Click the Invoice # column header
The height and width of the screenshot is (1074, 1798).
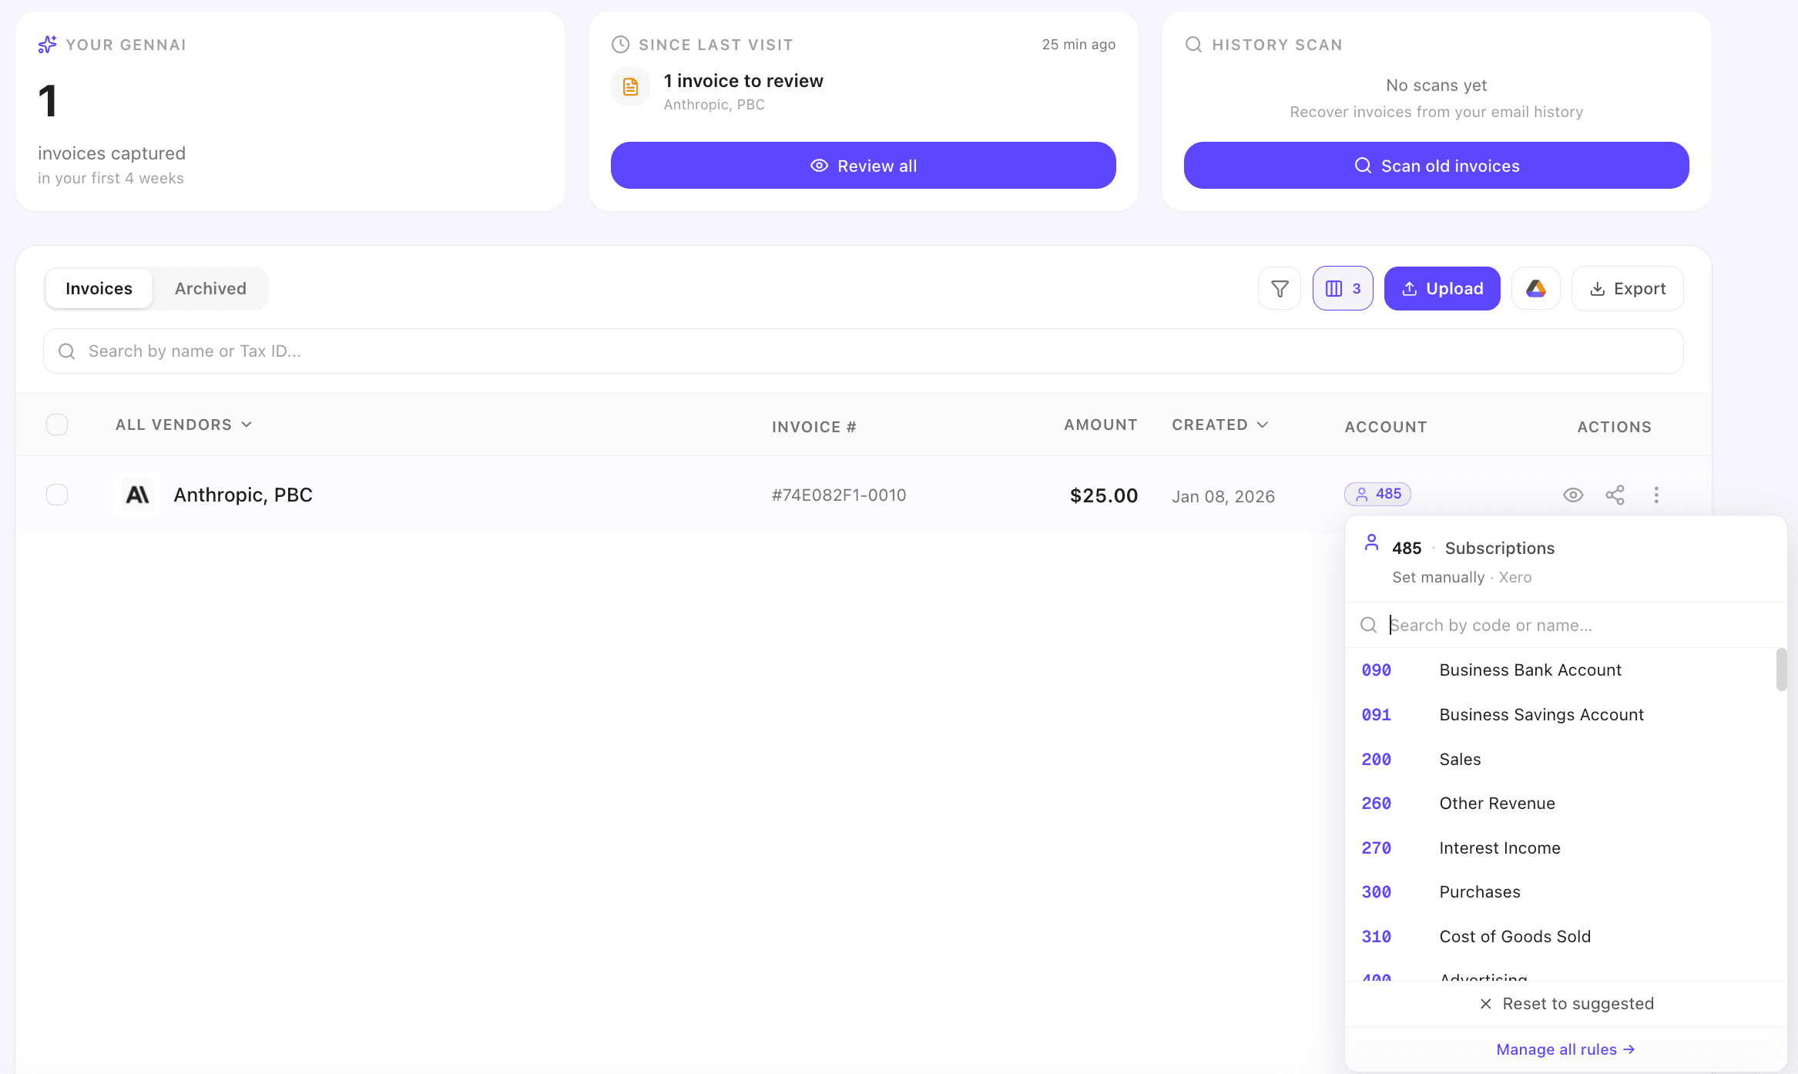(814, 427)
